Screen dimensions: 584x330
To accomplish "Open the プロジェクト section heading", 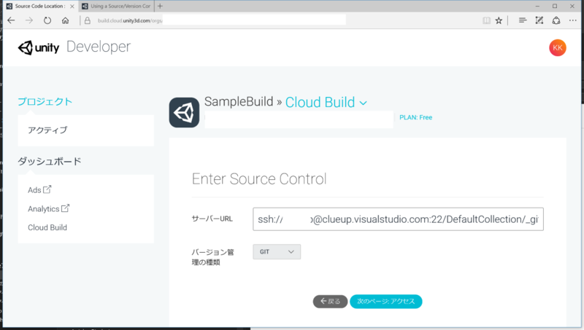I will click(x=45, y=101).
